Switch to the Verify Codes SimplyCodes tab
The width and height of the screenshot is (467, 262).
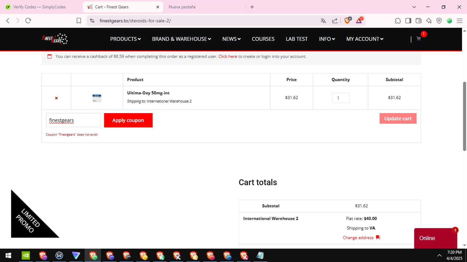[40, 7]
